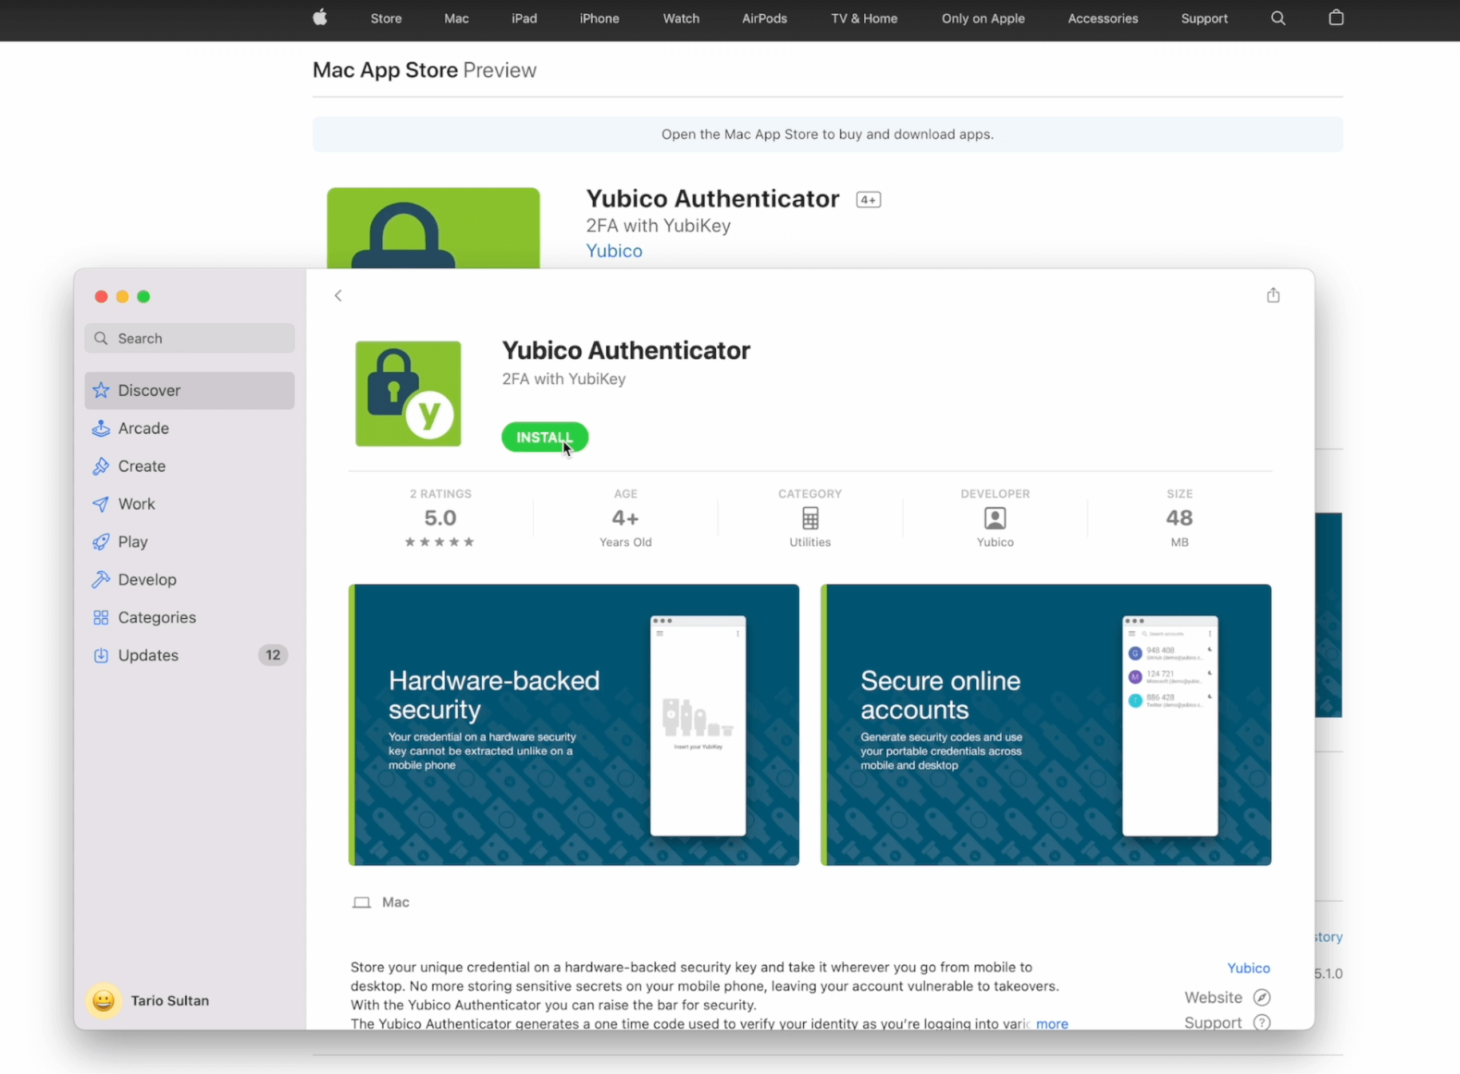Image resolution: width=1460 pixels, height=1074 pixels.
Task: Open the search magnifier in Apple nav bar
Action: pyautogui.click(x=1278, y=18)
